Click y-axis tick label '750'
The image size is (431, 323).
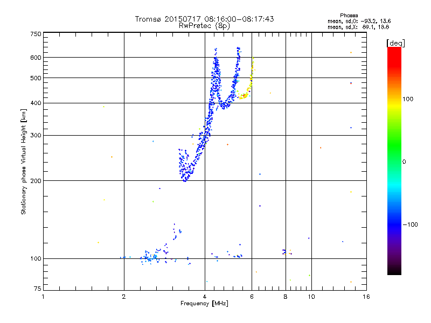tap(36, 34)
